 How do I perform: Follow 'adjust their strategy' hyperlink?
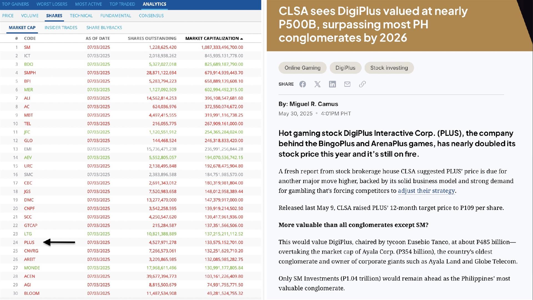426,191
